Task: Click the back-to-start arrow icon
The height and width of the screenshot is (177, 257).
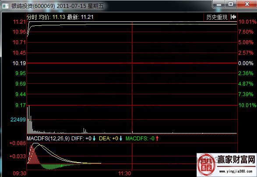Action: click(x=233, y=17)
